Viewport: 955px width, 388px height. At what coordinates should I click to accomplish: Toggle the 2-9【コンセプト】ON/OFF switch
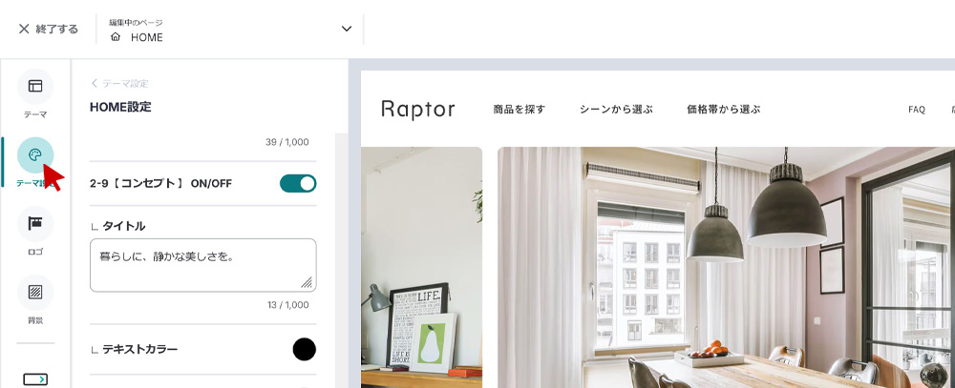pyautogui.click(x=298, y=183)
